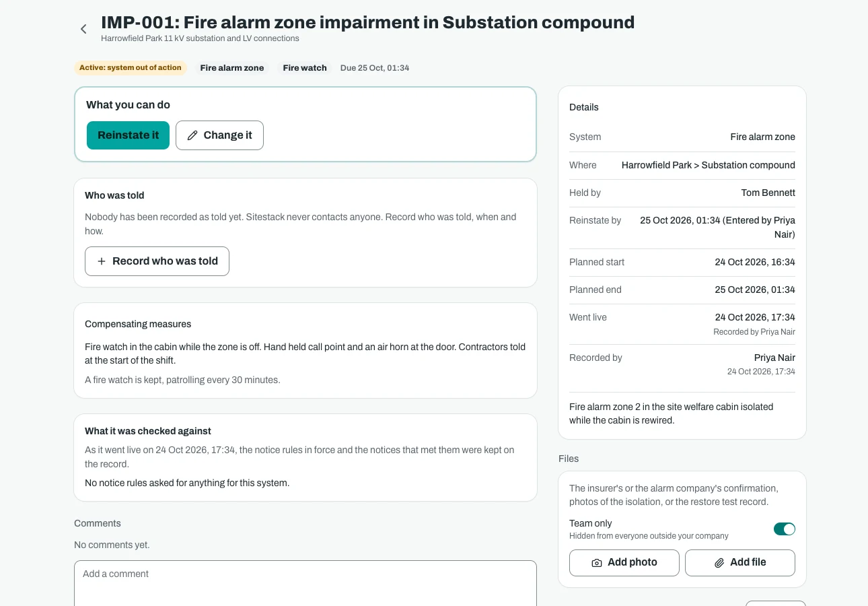Click the IMP-001 page title

pyautogui.click(x=367, y=22)
